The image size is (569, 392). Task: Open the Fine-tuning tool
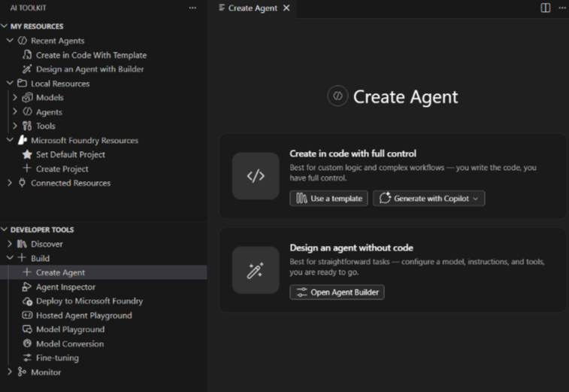point(57,358)
